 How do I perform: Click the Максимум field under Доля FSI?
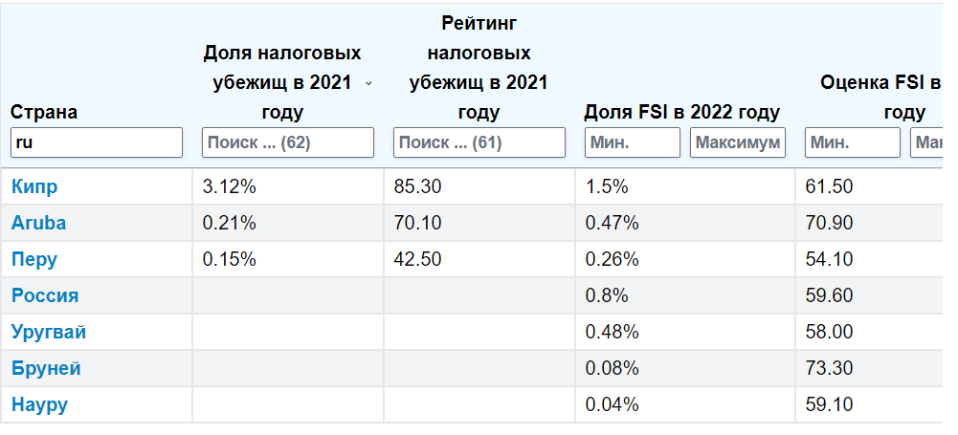[x=737, y=142]
